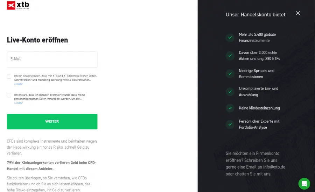Focus the E-Mail input field
This screenshot has width=315, height=192.
[52, 59]
